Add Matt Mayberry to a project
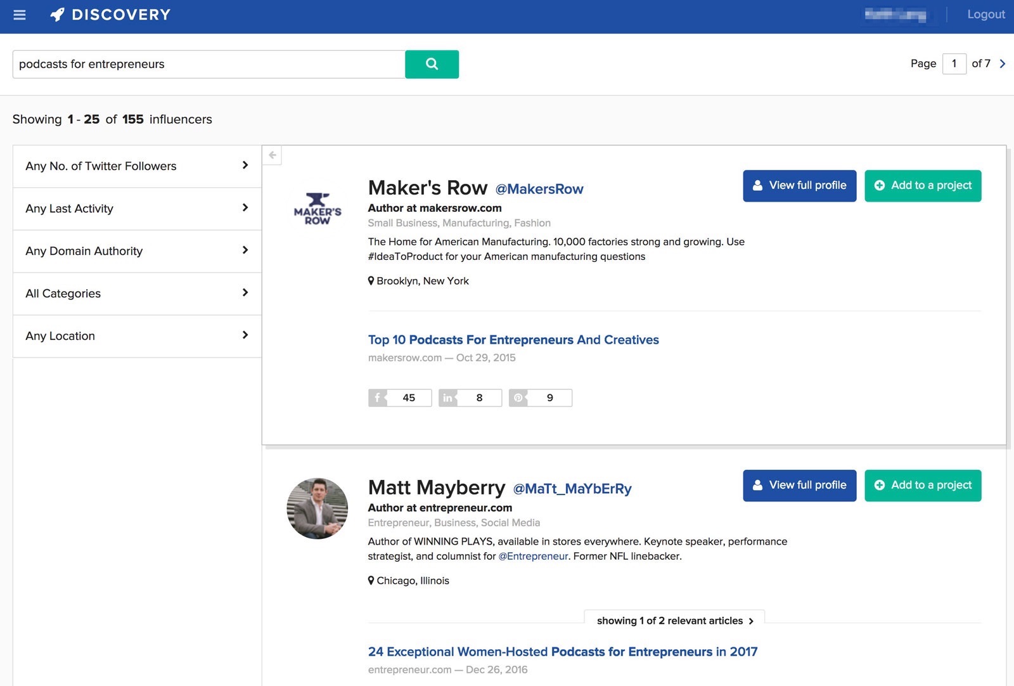 click(x=923, y=486)
